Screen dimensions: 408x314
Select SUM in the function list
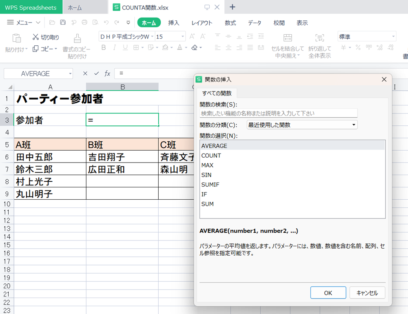[x=292, y=204]
